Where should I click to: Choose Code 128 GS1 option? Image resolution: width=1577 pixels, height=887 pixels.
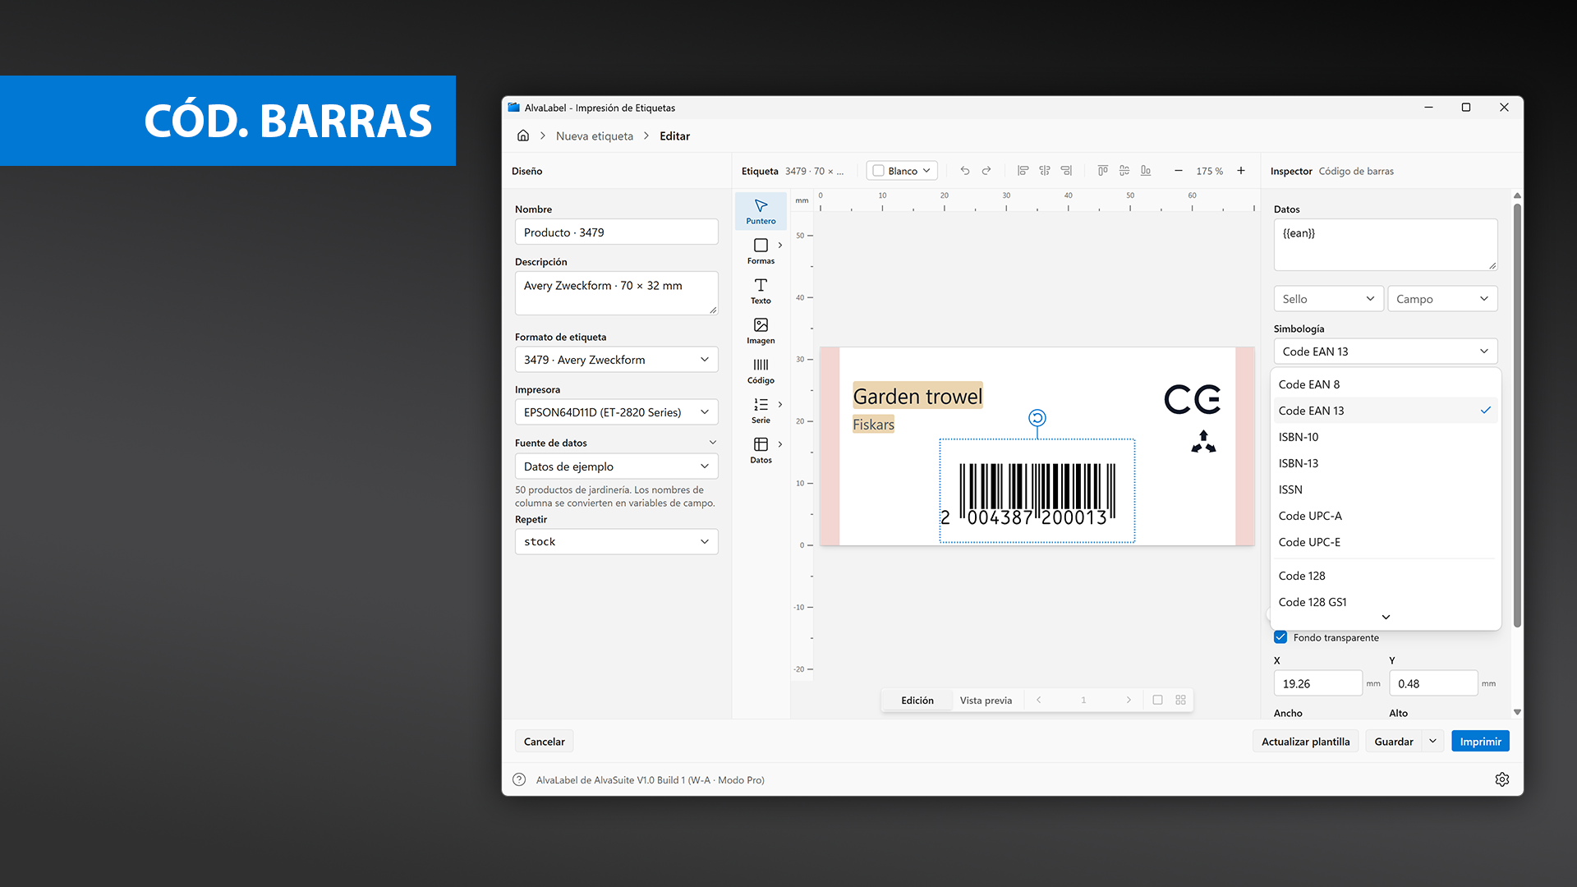(x=1386, y=602)
